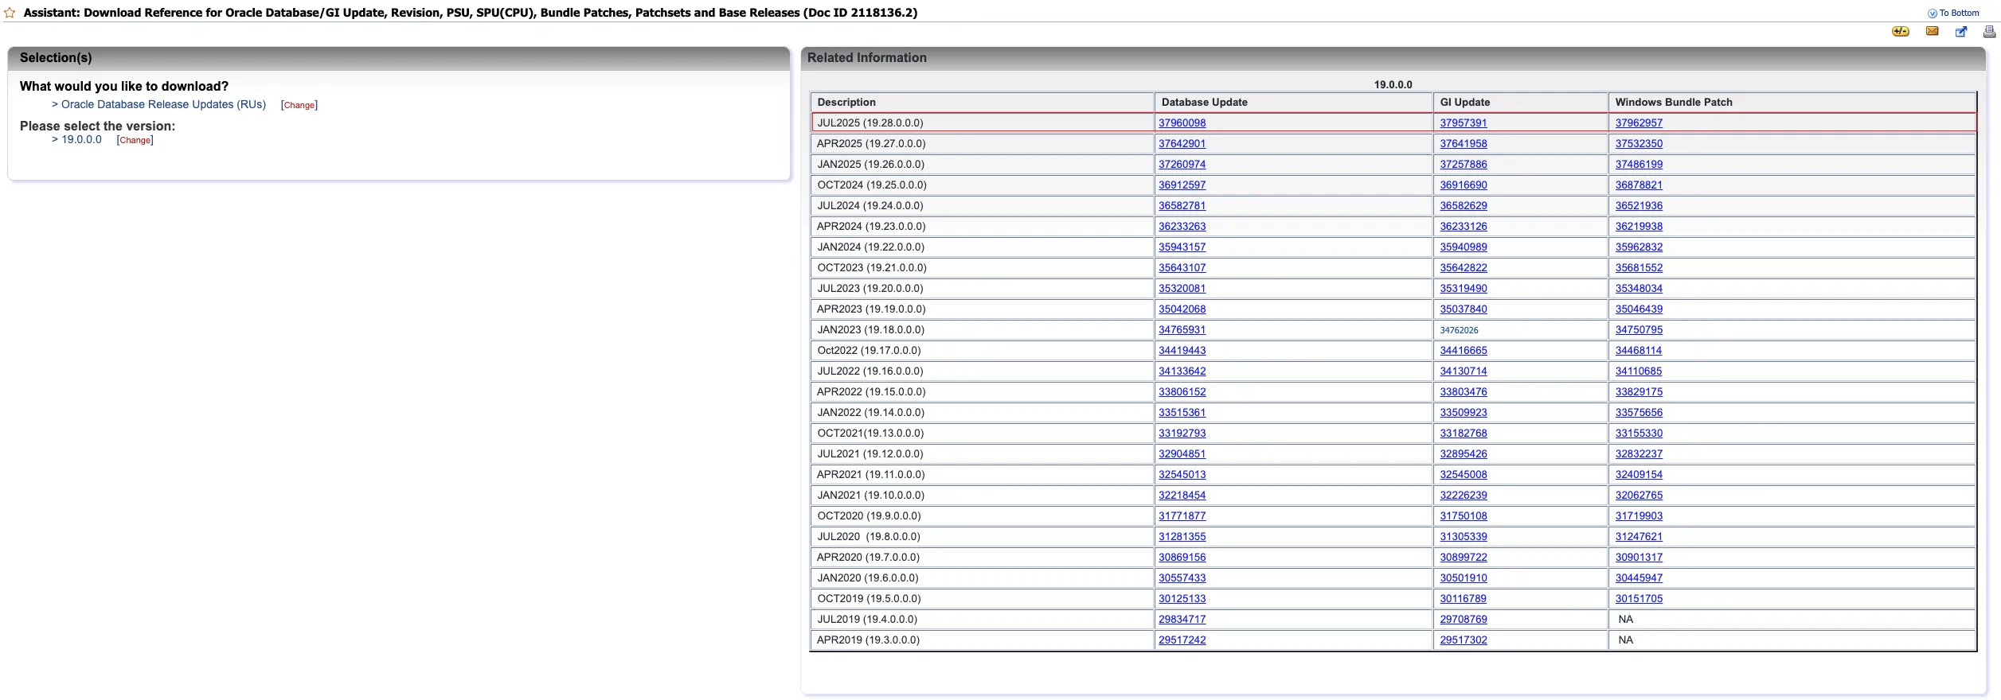Click the printer icon
The width and height of the screenshot is (2001, 700).
click(1989, 32)
